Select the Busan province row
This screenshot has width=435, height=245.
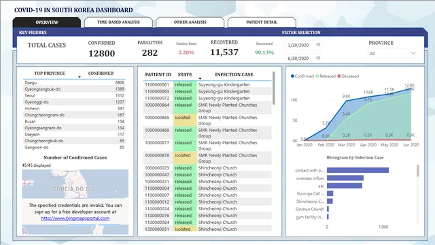click(x=74, y=121)
